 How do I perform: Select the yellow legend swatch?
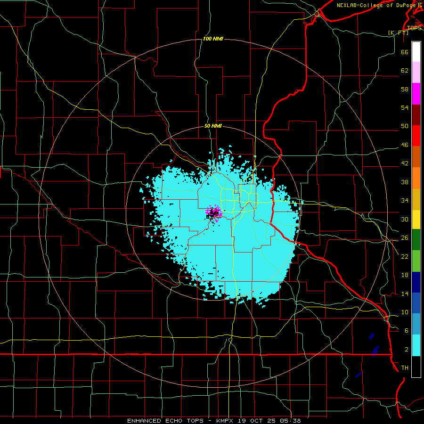tap(416, 220)
